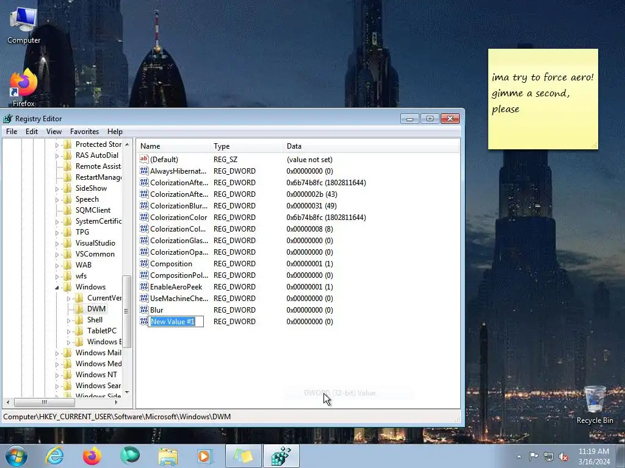The height and width of the screenshot is (468, 625).
Task: Select the SQMClient tree item
Action: tap(93, 210)
